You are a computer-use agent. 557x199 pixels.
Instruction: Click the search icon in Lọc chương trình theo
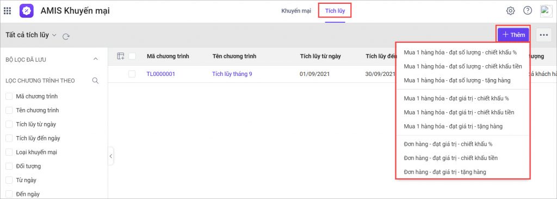95,80
